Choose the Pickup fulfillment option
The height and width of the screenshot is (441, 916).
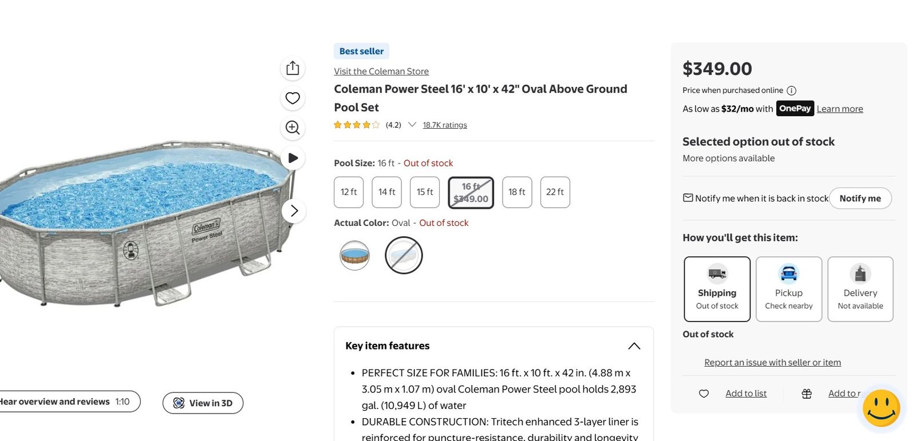789,289
